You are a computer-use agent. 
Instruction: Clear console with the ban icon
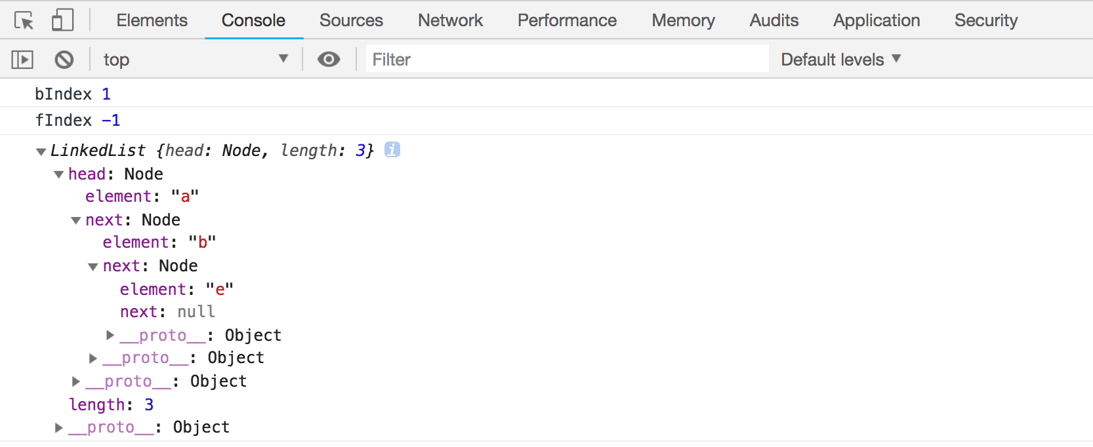(x=64, y=60)
